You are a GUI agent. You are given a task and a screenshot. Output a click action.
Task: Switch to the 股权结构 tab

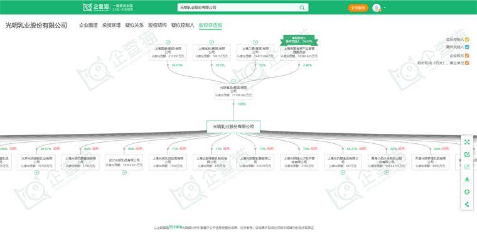[x=158, y=26]
